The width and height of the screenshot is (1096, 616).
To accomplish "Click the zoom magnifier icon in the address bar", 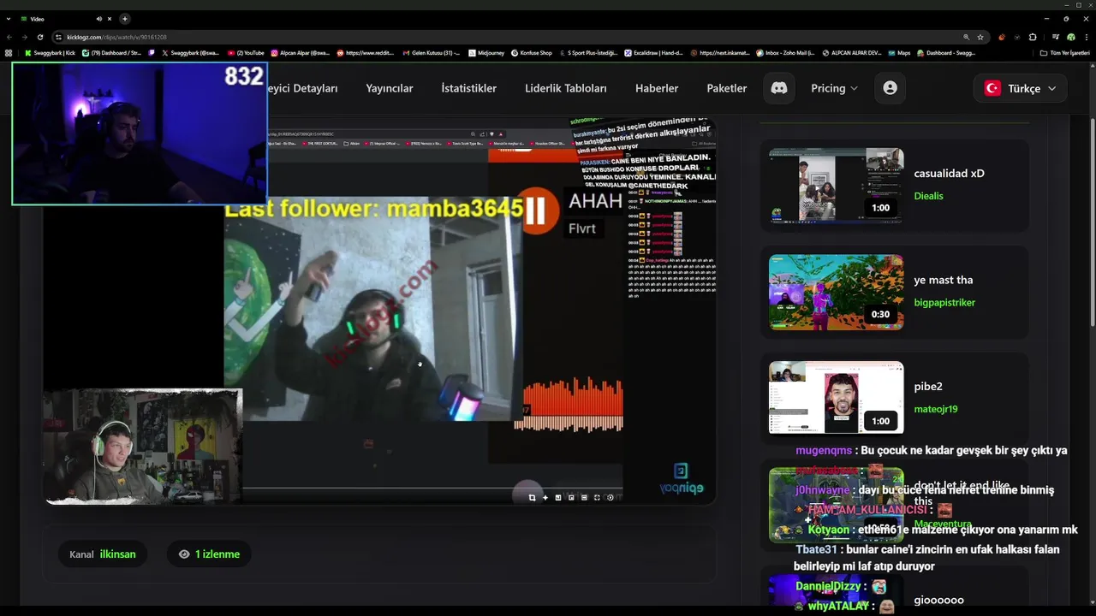I will click(967, 37).
